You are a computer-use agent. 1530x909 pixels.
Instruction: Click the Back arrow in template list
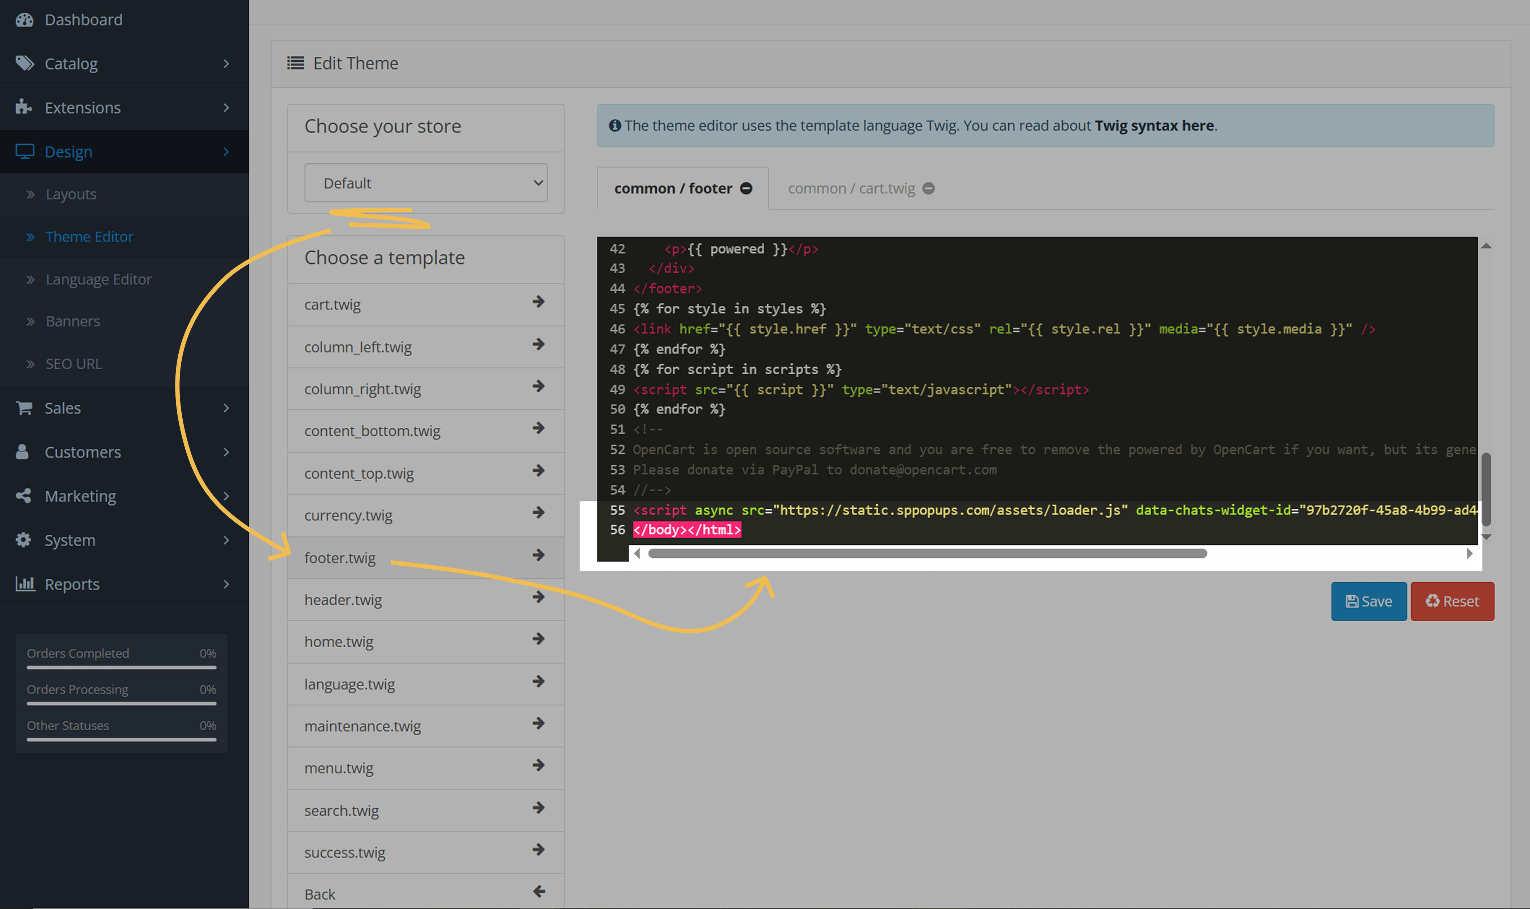tap(538, 892)
